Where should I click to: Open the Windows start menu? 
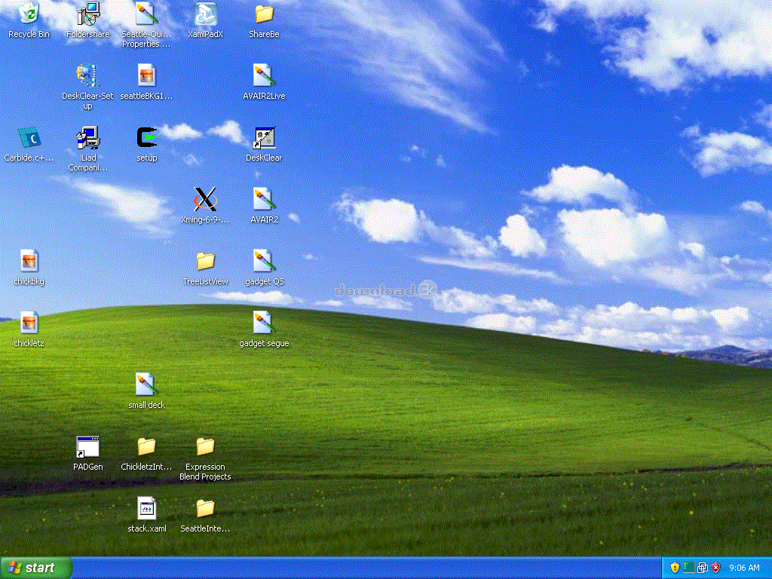(x=36, y=568)
